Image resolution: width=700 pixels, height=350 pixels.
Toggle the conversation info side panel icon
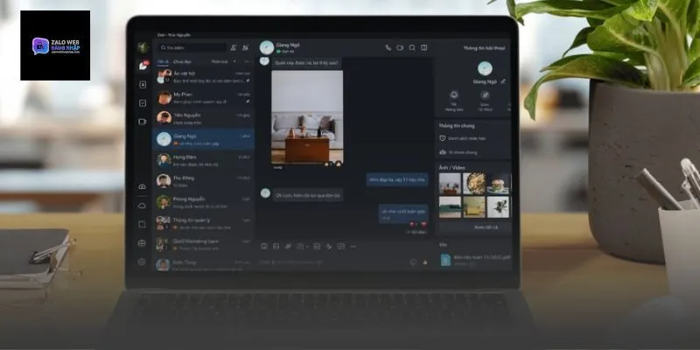423,47
